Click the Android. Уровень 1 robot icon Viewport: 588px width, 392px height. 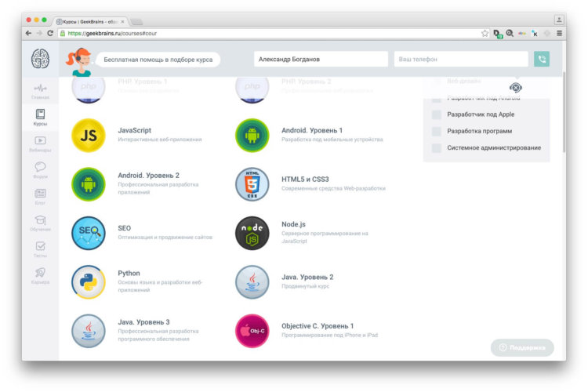pos(252,136)
